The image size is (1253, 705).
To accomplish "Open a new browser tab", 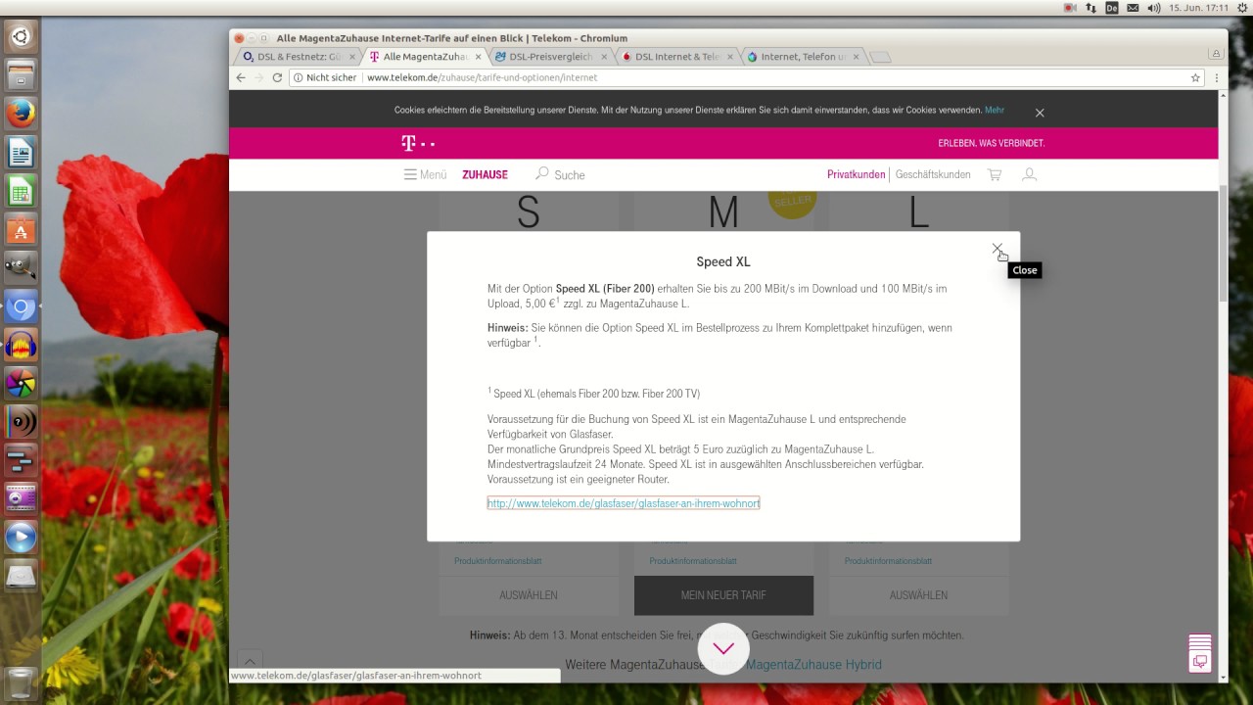I will click(880, 57).
